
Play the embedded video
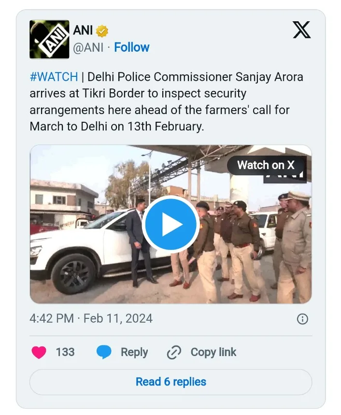tap(171, 224)
